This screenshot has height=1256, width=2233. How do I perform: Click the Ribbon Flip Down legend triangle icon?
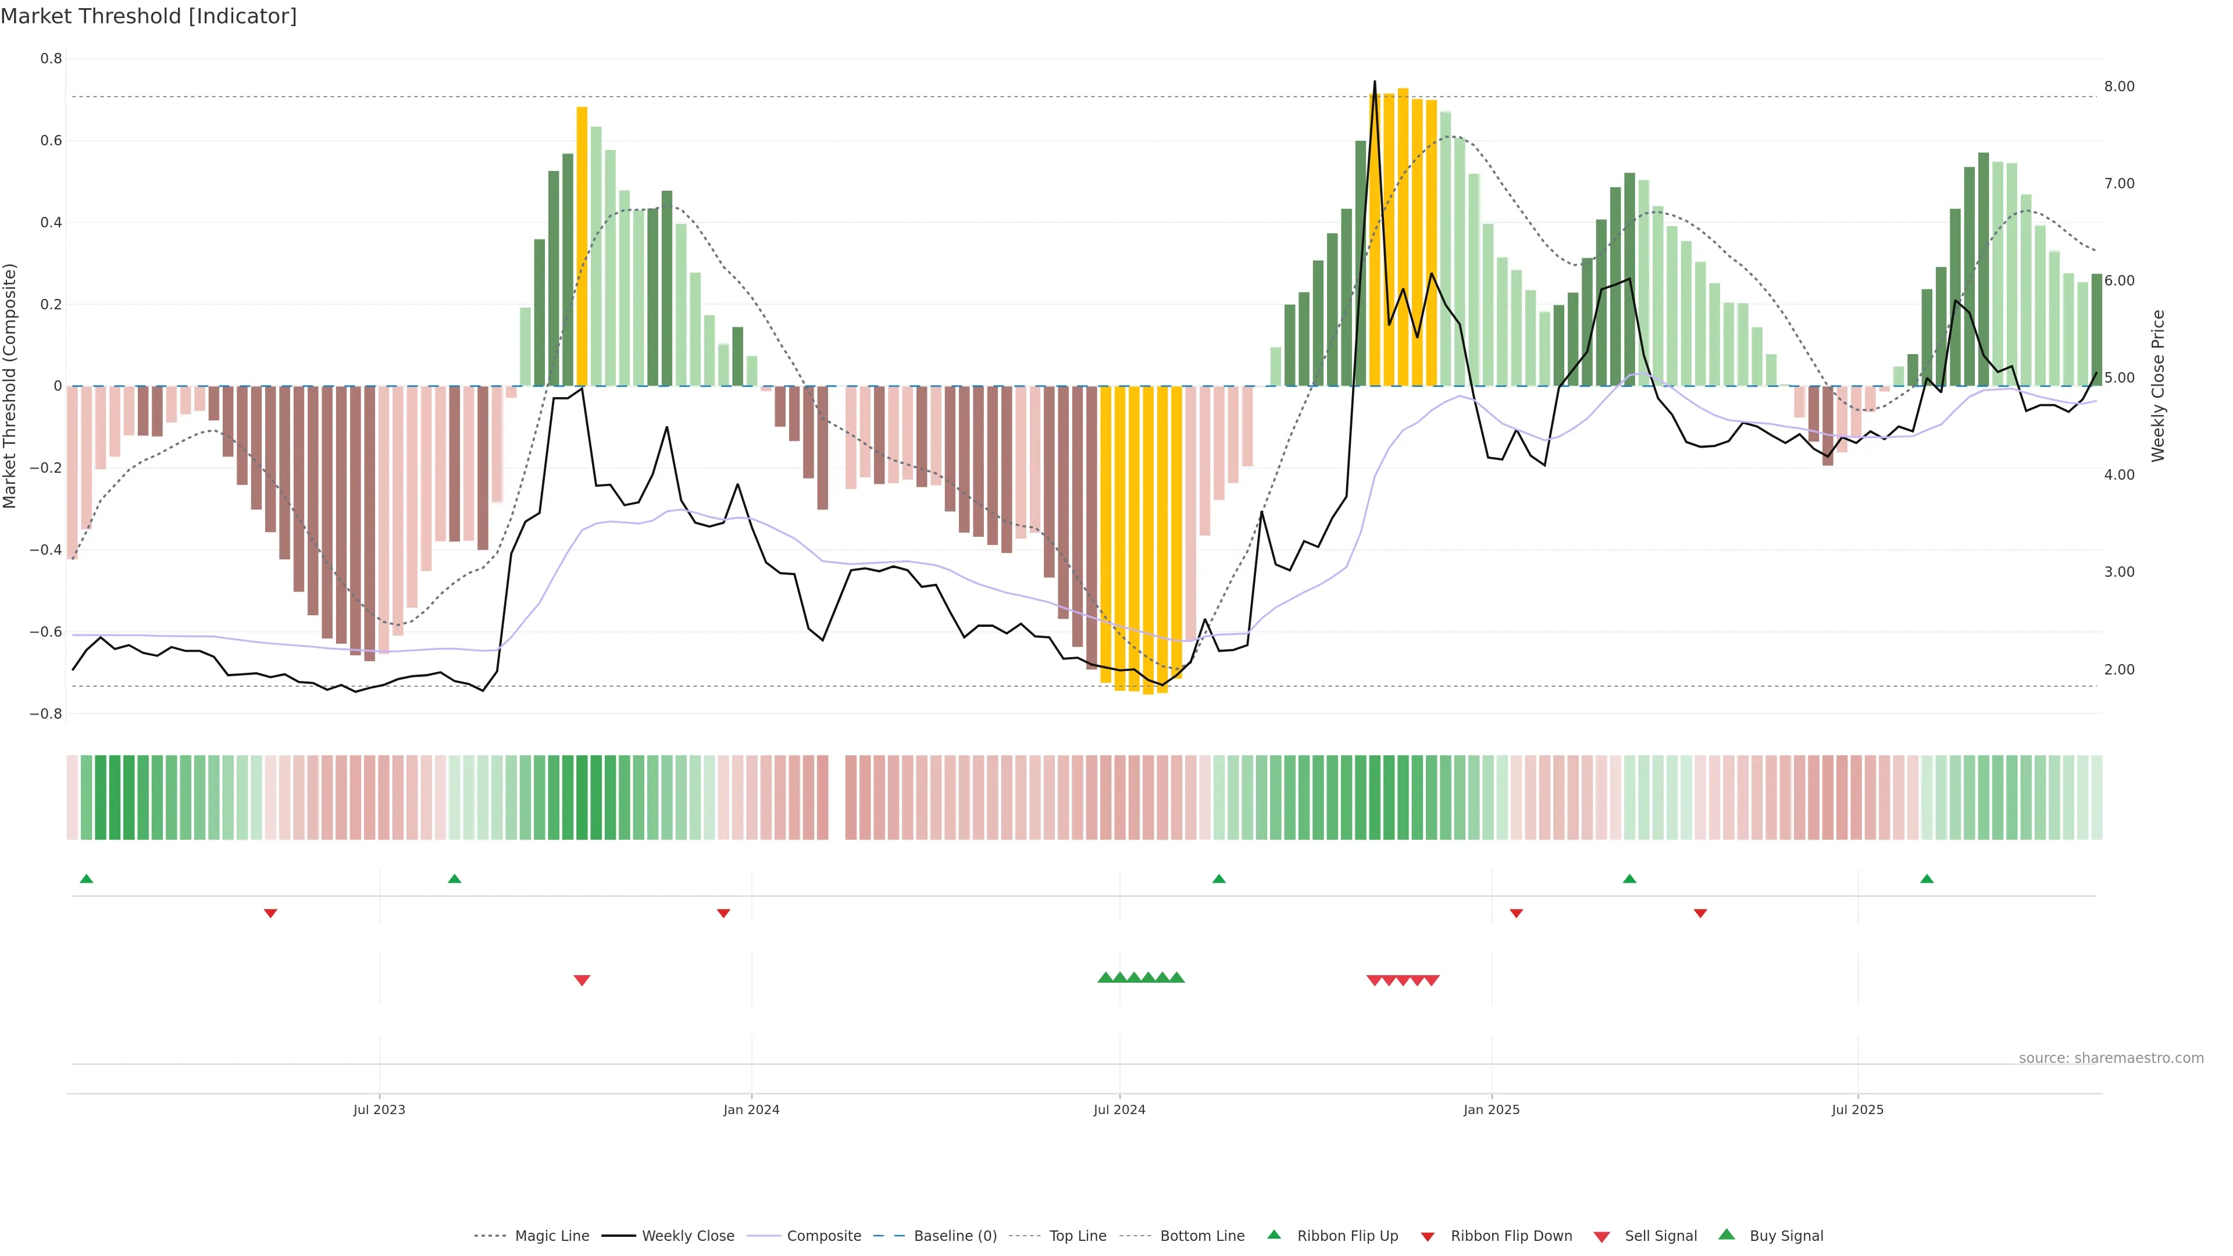coord(1428,1236)
